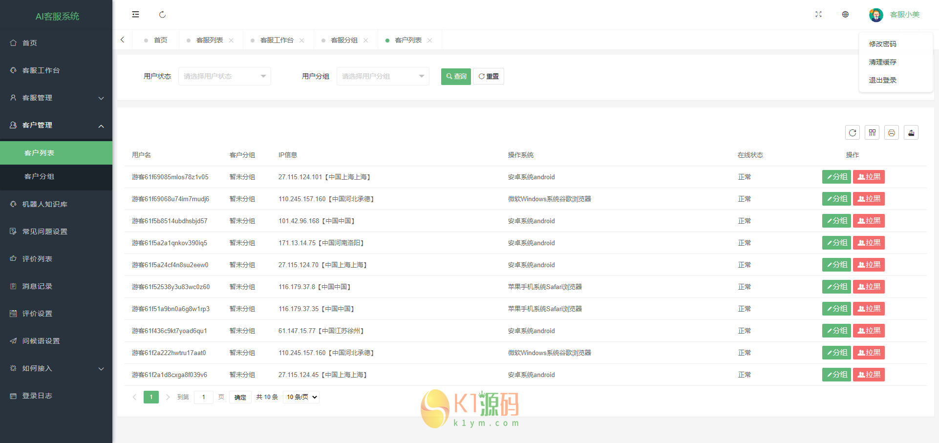Expand the 客服管理 sidebar menu
Screen dimensions: 939x443
point(56,98)
